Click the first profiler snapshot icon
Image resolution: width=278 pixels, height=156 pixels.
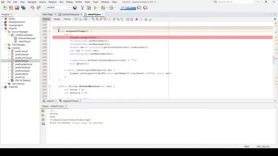coord(139,8)
